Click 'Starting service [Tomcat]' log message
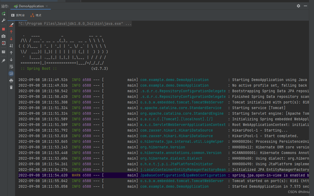Image resolution: width=314 pixels, height=196 pixels. pos(259,108)
